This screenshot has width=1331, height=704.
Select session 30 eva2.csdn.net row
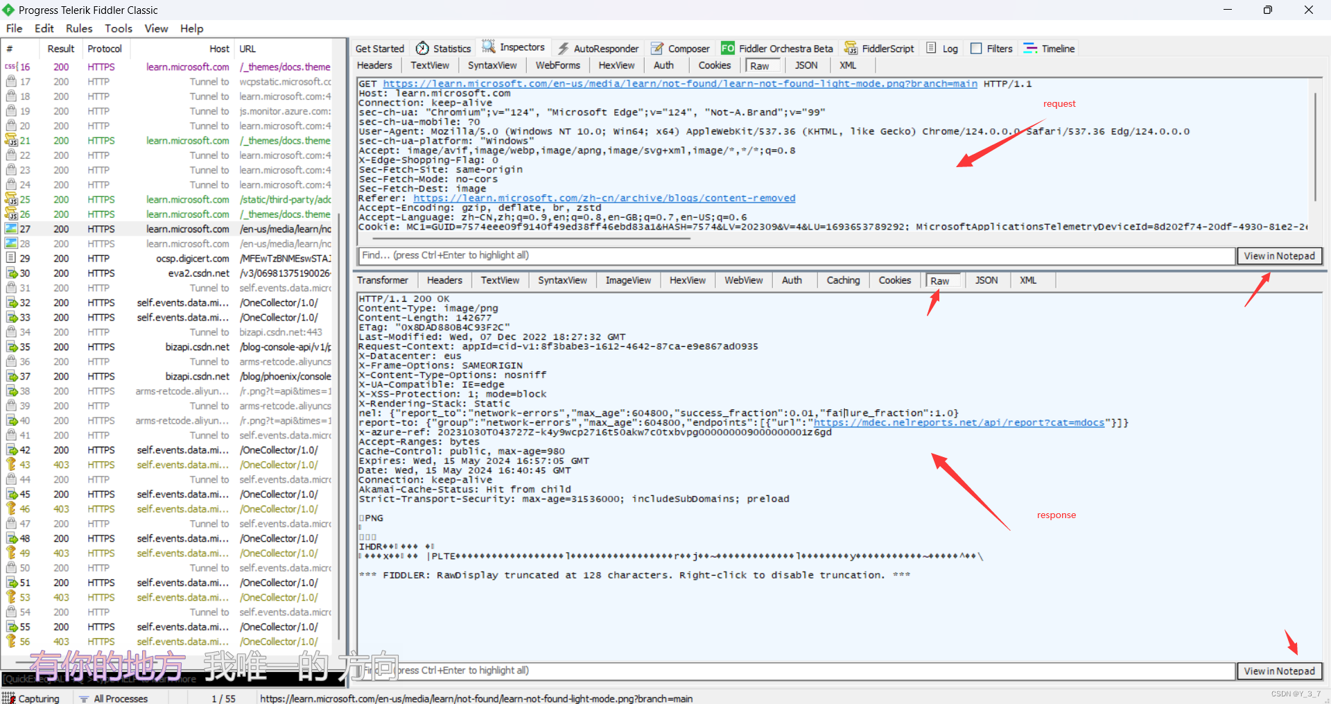tap(168, 273)
